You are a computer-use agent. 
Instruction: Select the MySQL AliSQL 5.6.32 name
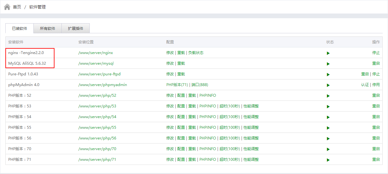coord(27,63)
